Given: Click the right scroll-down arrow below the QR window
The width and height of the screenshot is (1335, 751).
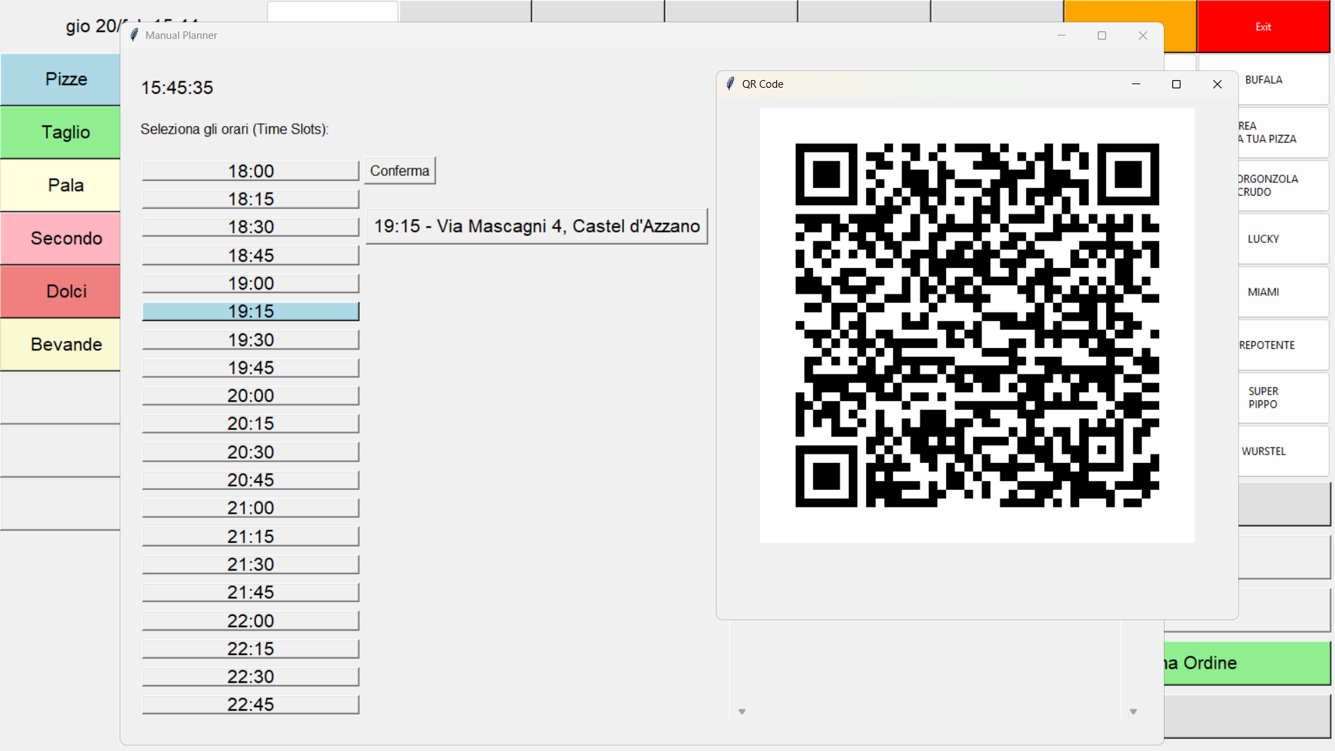Looking at the screenshot, I should (1133, 711).
